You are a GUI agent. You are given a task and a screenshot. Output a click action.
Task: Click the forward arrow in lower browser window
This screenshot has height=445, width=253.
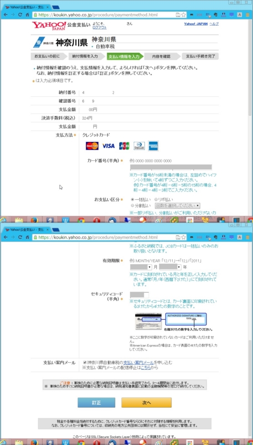[x=13, y=237]
